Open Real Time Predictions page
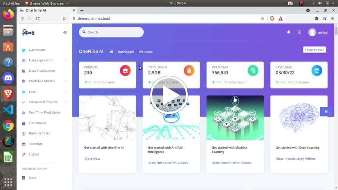The image size is (338, 190). 44,112
